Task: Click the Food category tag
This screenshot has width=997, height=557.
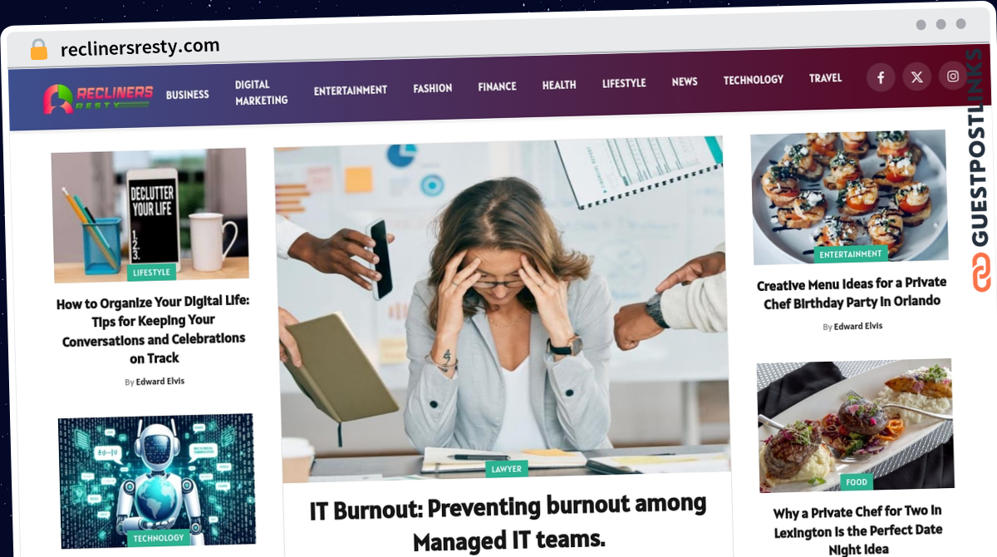Action: click(x=857, y=481)
